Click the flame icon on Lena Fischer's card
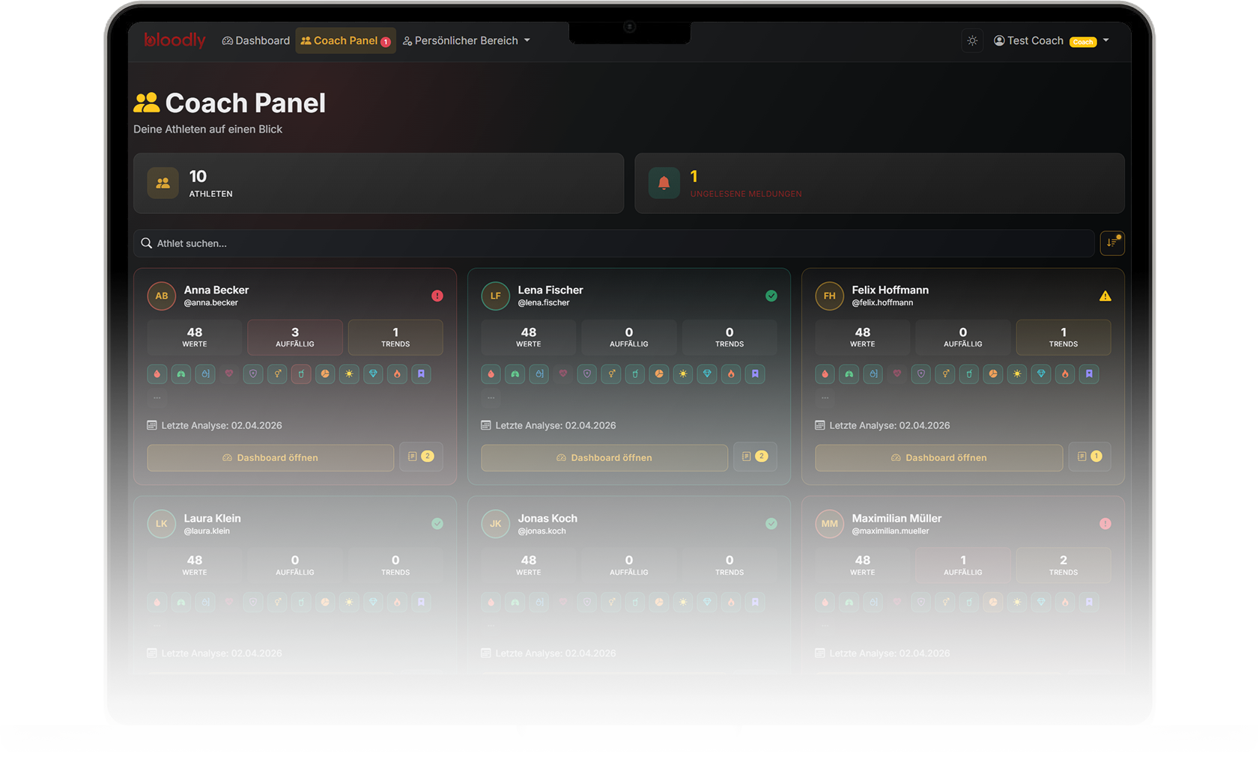This screenshot has width=1259, height=762. tap(731, 374)
